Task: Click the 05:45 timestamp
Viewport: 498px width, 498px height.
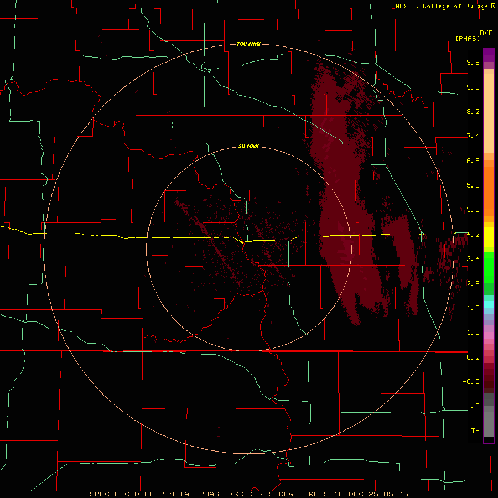Action: (x=396, y=494)
